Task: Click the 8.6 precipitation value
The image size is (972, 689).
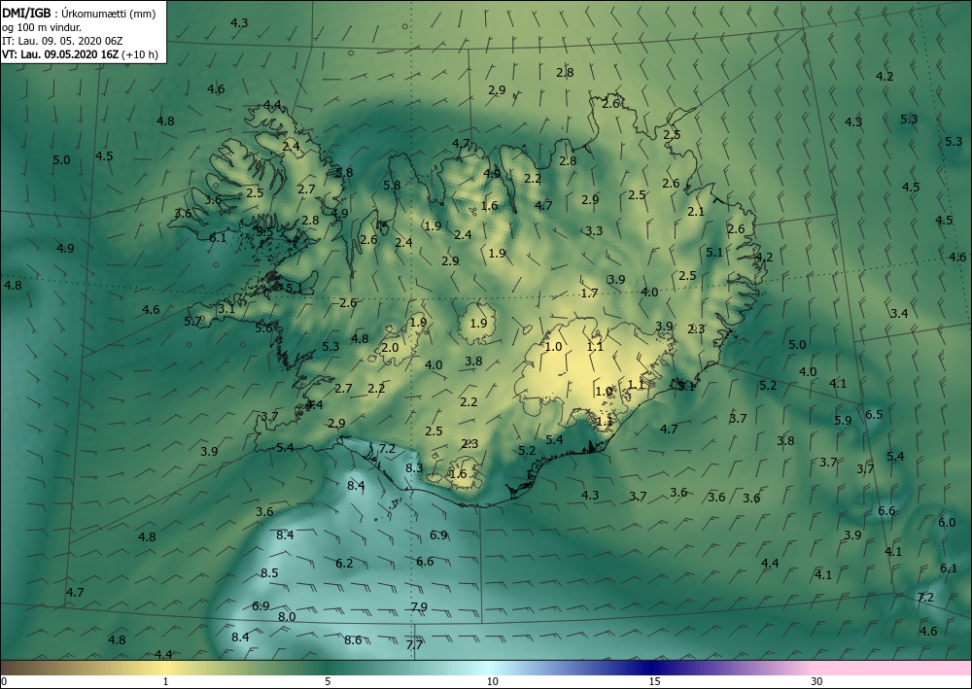Action: point(353,640)
